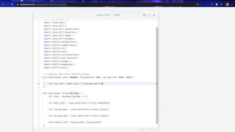235x132 pixels.
Task: Click the reset code history icon
Action: 144,15
